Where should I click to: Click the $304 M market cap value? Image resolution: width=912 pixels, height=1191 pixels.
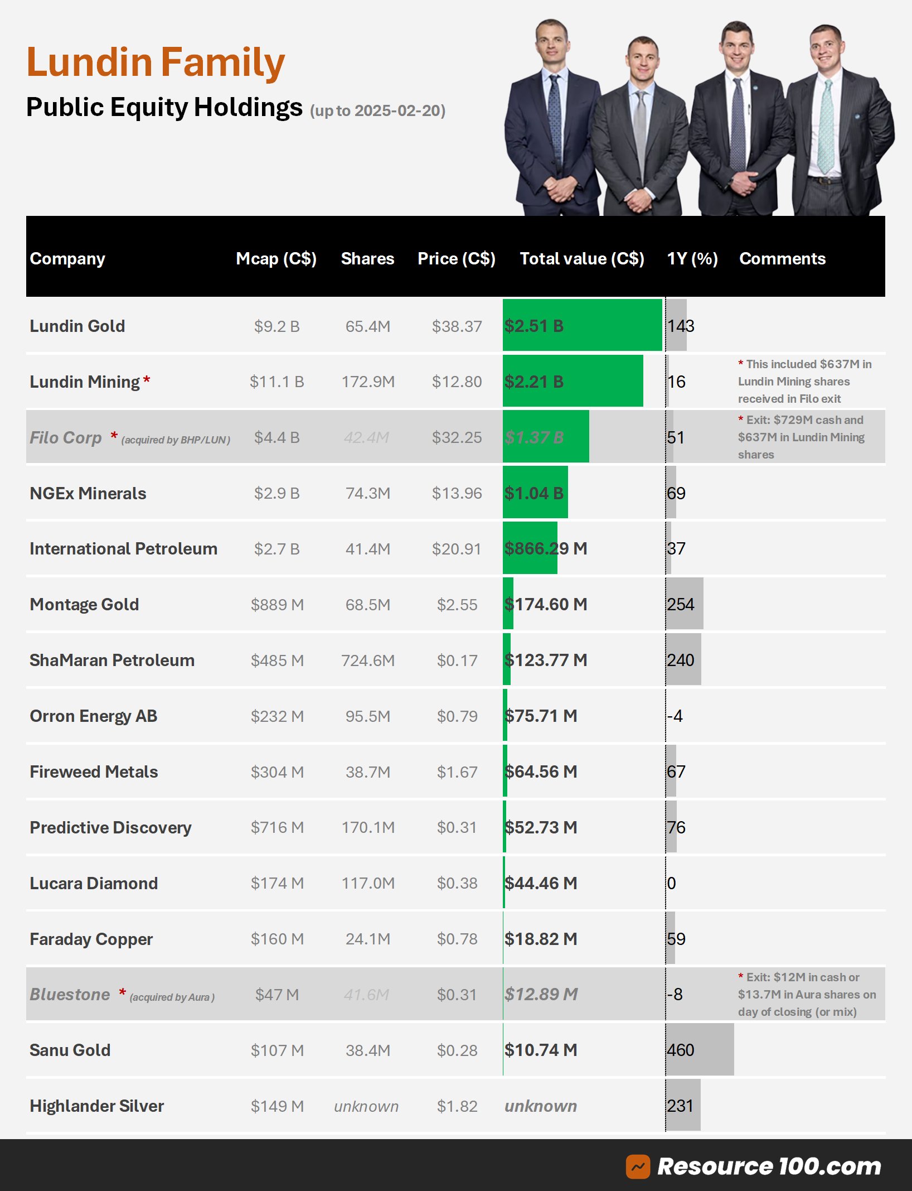[x=277, y=773]
